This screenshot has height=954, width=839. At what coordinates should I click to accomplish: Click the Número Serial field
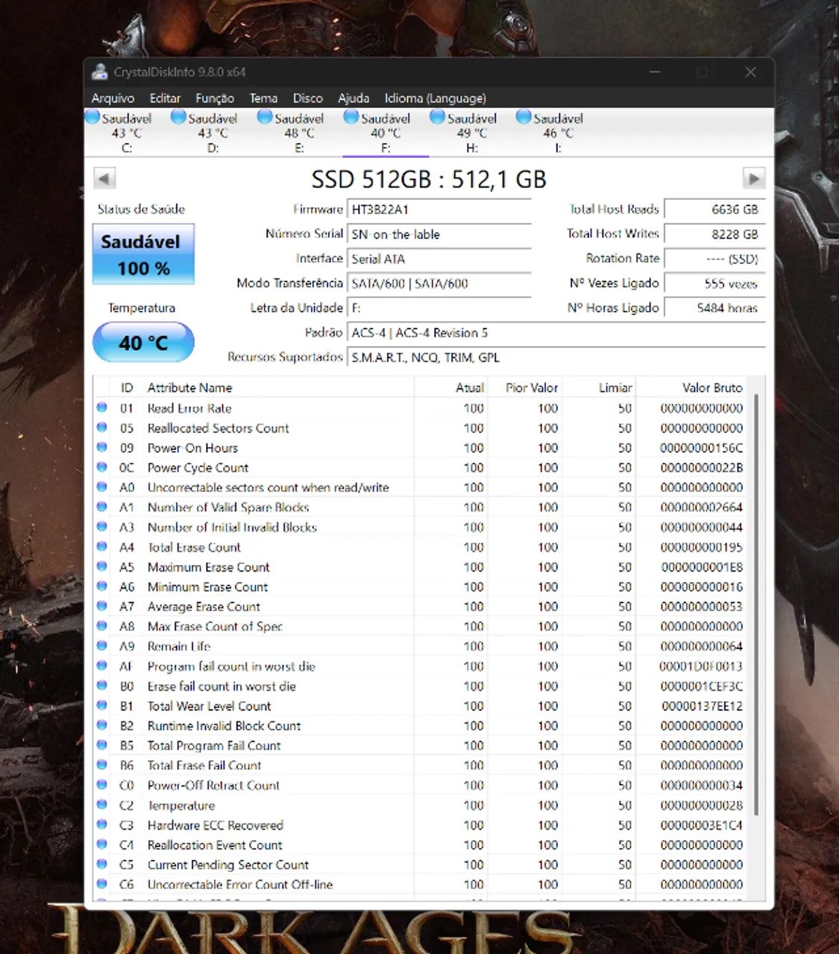coord(439,234)
